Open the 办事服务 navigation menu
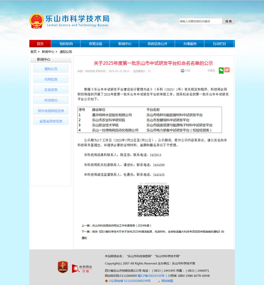This screenshot has height=285, width=264. click(190, 44)
